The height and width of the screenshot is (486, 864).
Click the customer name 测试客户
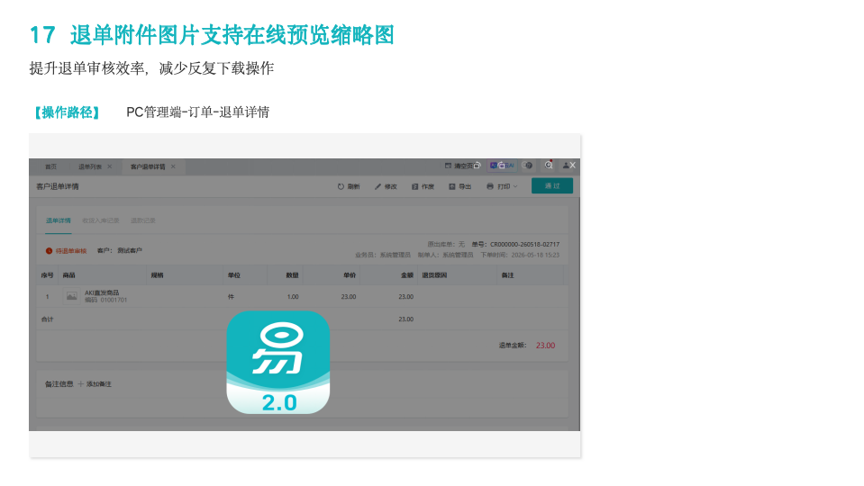click(130, 250)
